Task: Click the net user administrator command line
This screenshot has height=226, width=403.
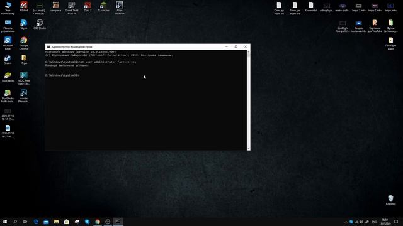Action: (91, 62)
